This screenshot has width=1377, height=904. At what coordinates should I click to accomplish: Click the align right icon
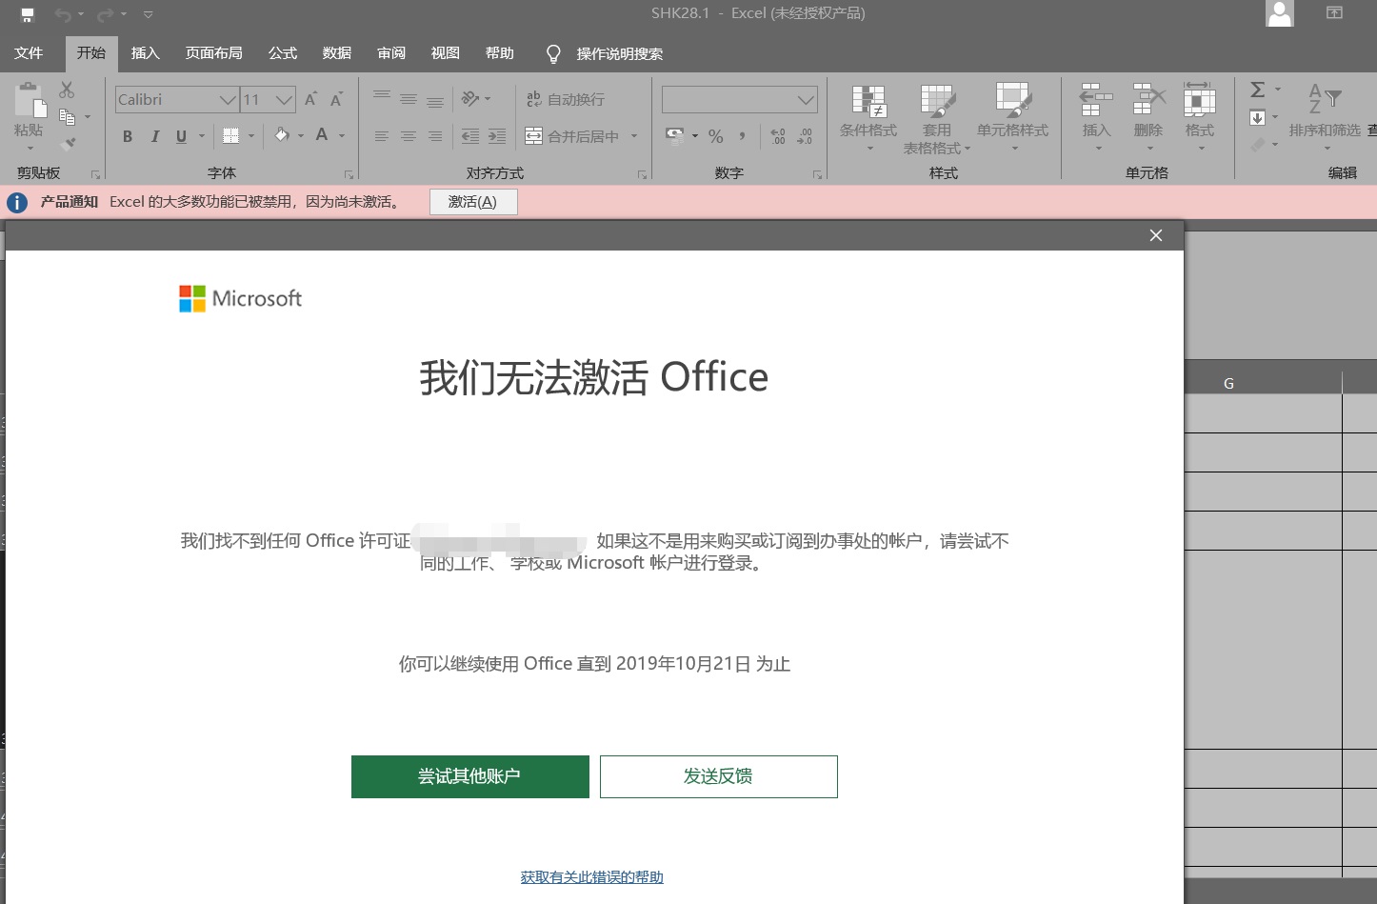tap(435, 136)
